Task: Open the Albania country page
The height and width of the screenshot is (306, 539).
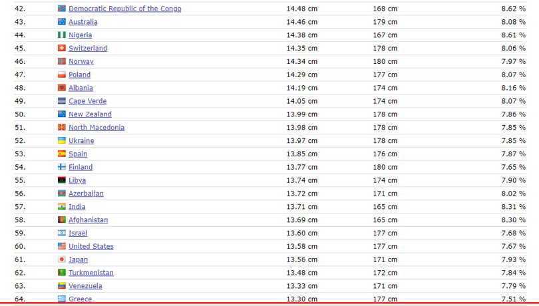Action: coord(81,88)
